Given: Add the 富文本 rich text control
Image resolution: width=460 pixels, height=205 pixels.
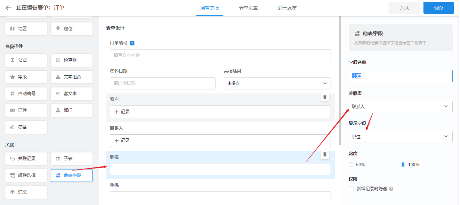Looking at the screenshot, I should (x=72, y=94).
